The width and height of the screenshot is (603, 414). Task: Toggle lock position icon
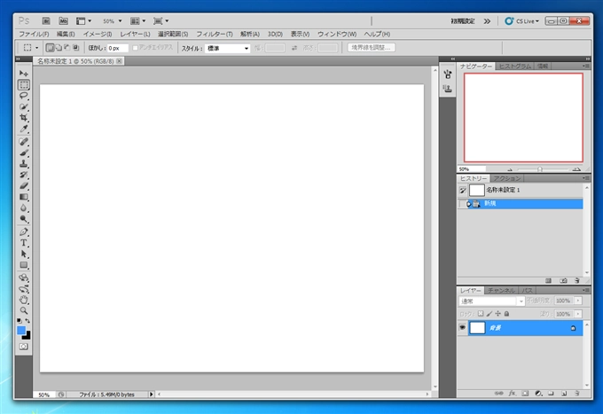(x=498, y=314)
